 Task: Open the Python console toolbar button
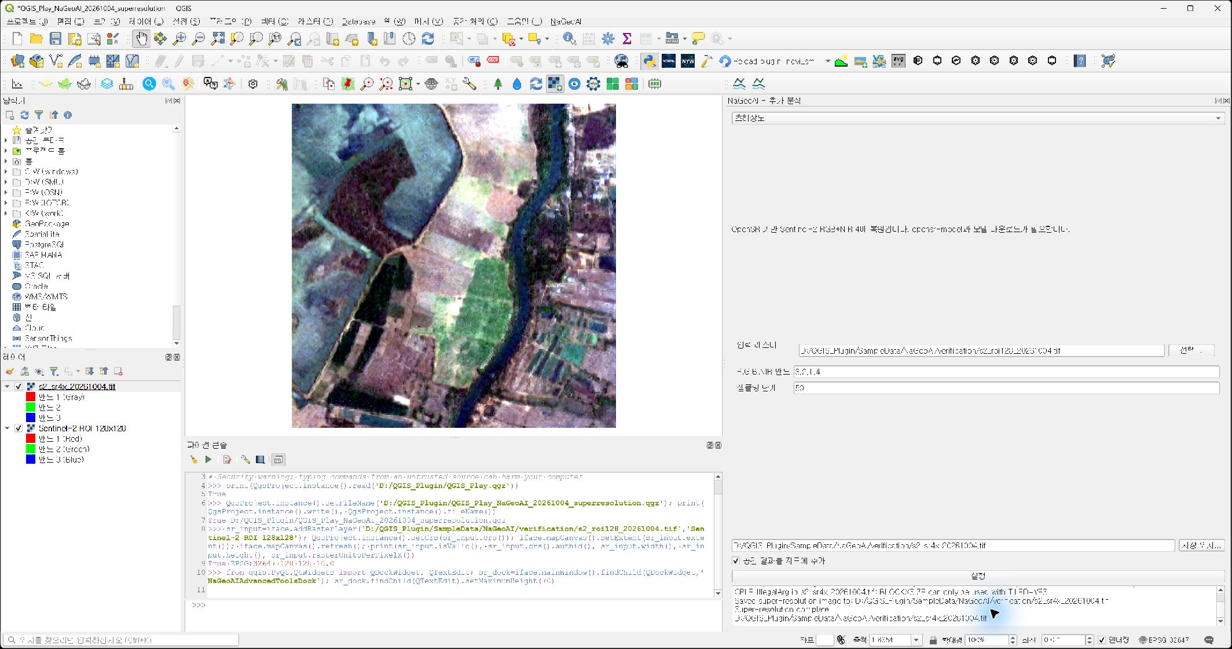coord(649,61)
